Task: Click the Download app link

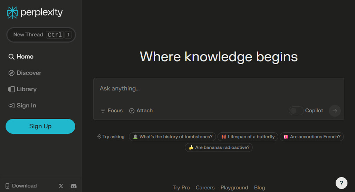Action: [21, 186]
